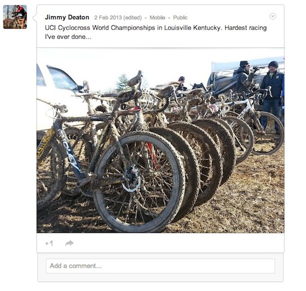Screen dimensions: 306x291
Task: Click the Mobile label in the post header
Action: [157, 17]
